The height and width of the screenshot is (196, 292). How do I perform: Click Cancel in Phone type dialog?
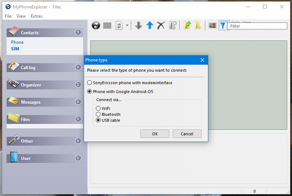[187, 134]
